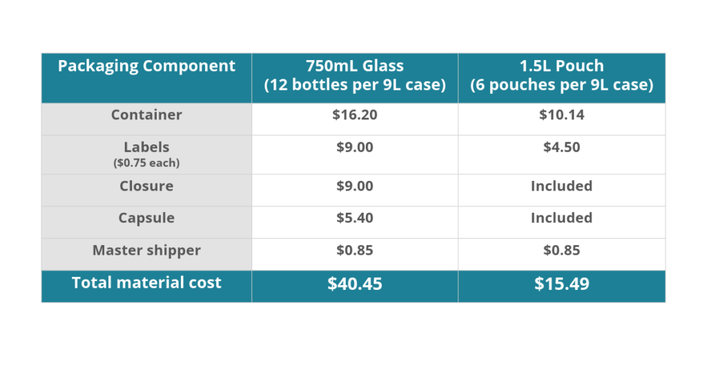Viewport: 707px width, 370px height.
Task: Click the glass Master shipper $0.85 cell
Action: tap(355, 254)
